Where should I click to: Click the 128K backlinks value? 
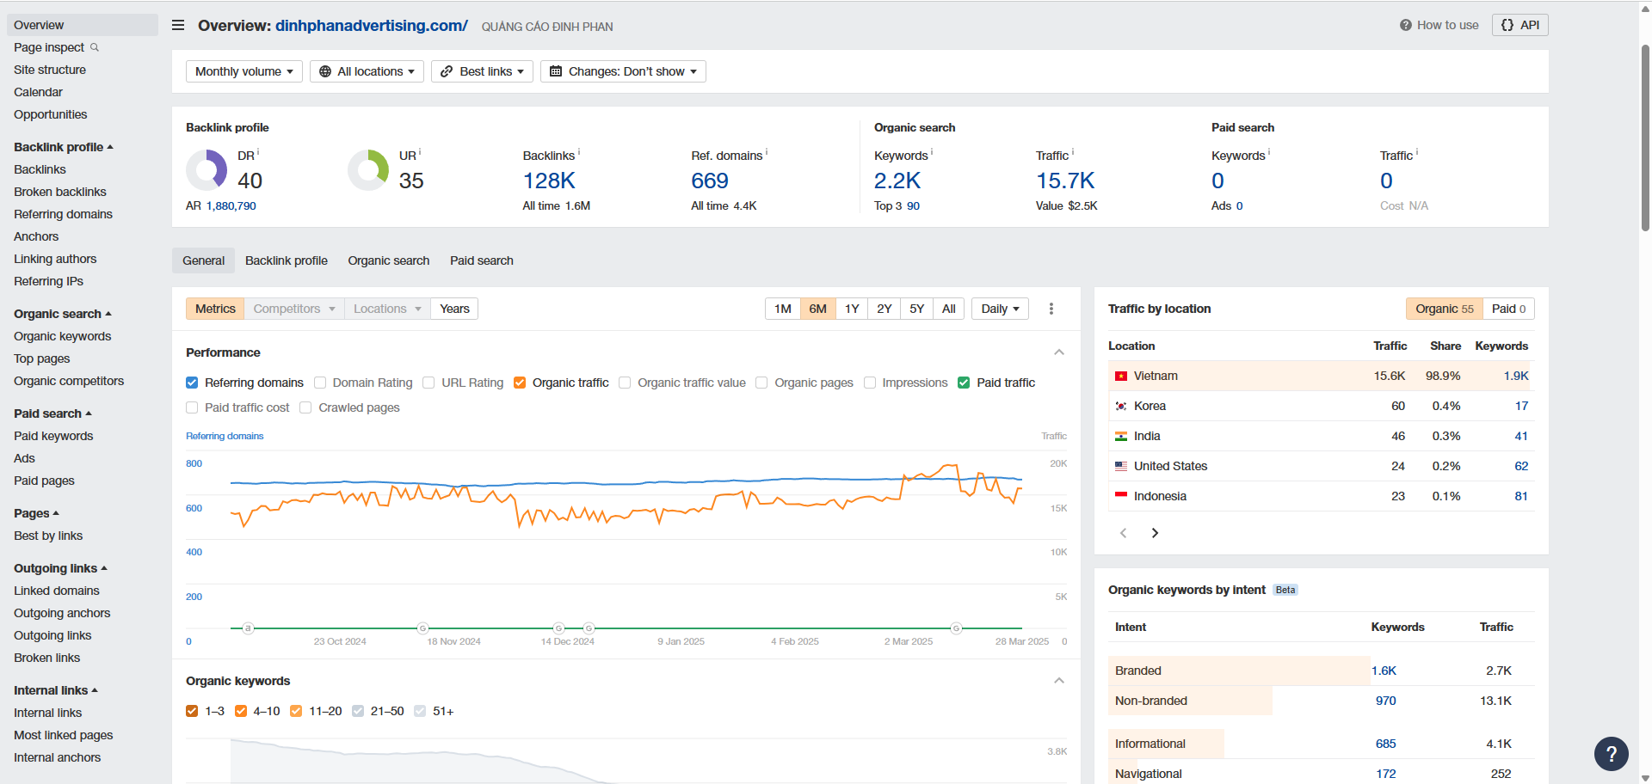tap(549, 181)
